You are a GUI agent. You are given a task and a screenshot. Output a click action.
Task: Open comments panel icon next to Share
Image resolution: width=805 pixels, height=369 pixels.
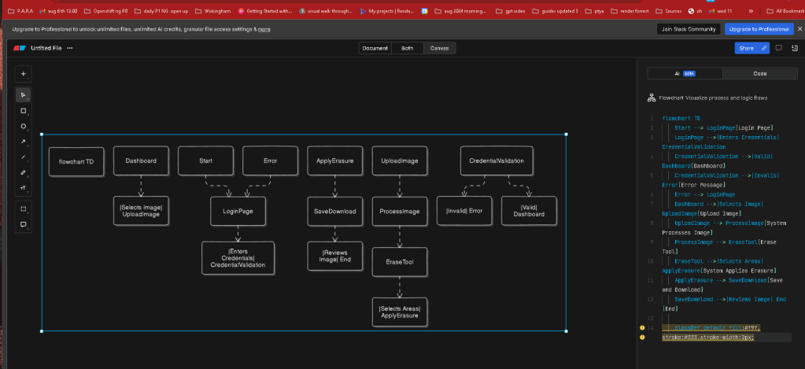pyautogui.click(x=779, y=48)
